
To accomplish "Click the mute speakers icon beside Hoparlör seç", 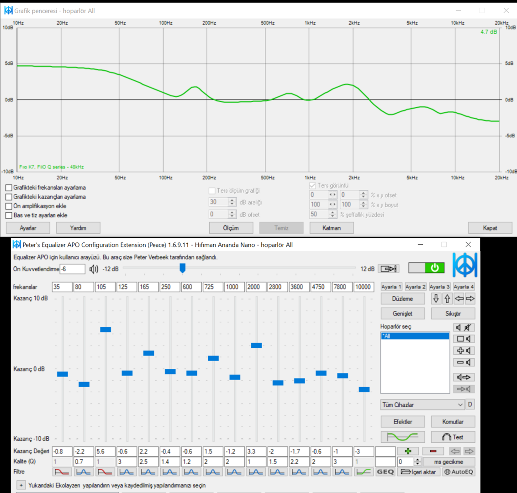I will click(x=464, y=327).
